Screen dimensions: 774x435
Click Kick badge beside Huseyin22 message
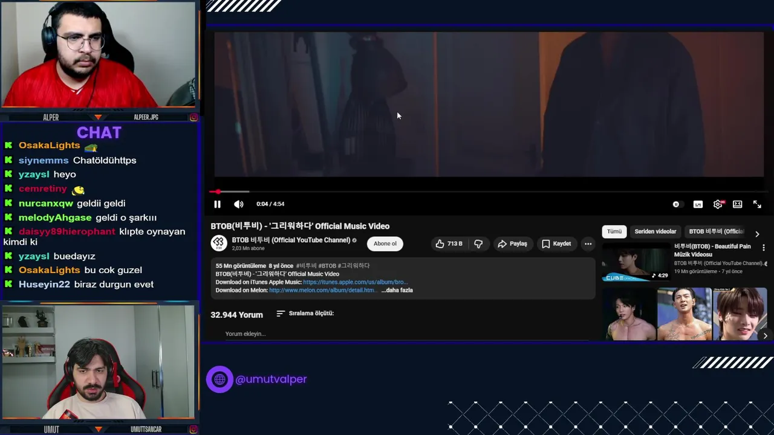[x=8, y=284]
